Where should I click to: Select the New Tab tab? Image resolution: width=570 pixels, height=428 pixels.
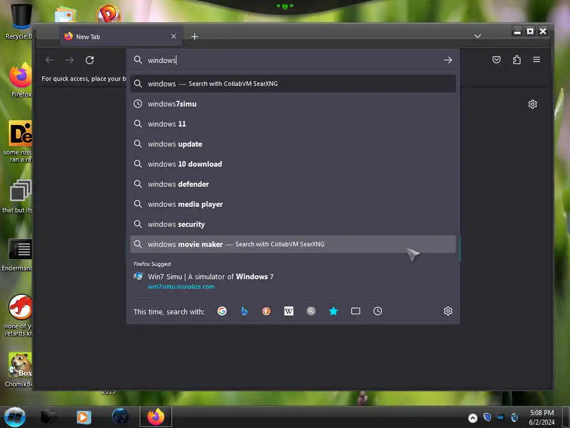click(x=121, y=36)
